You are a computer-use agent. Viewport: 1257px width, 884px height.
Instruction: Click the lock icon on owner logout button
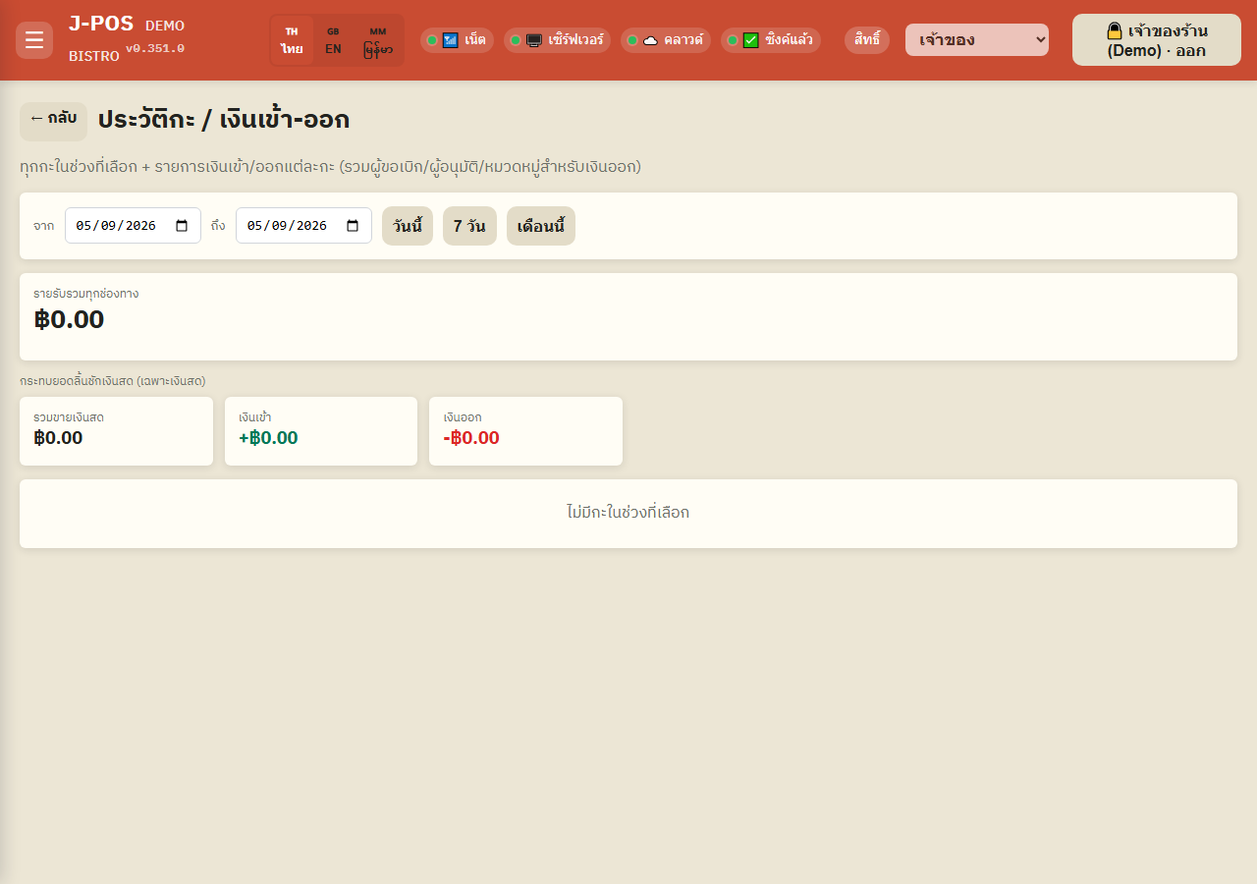pos(1115,30)
